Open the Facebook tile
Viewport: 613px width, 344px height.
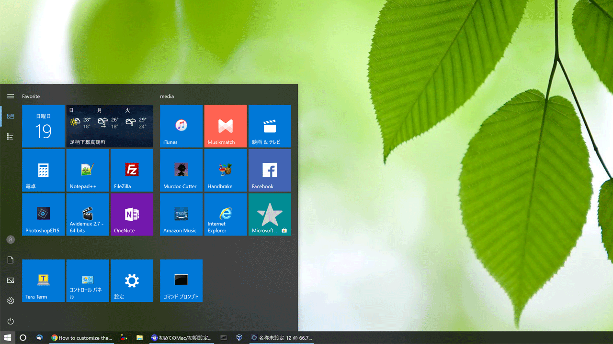pyautogui.click(x=270, y=170)
